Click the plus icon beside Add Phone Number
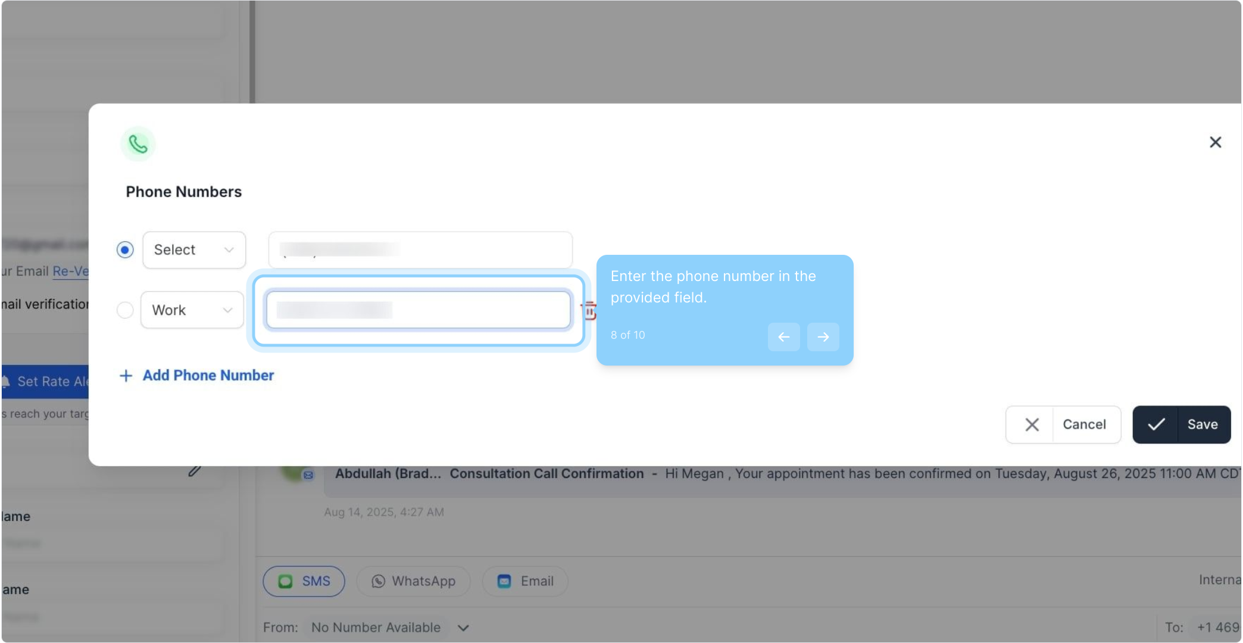Viewport: 1243px width, 643px height. pos(126,376)
